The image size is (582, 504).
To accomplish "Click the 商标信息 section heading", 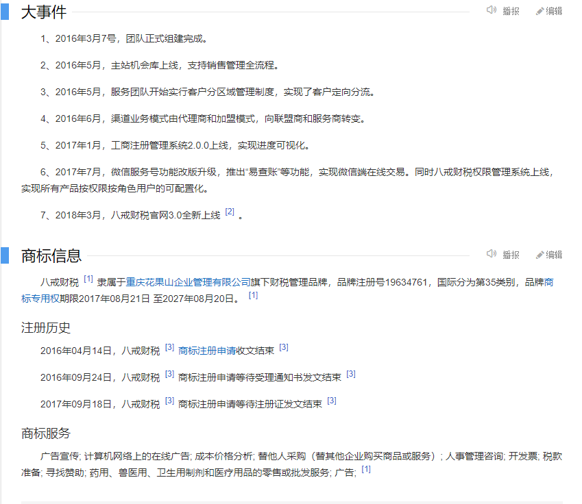I will click(51, 256).
